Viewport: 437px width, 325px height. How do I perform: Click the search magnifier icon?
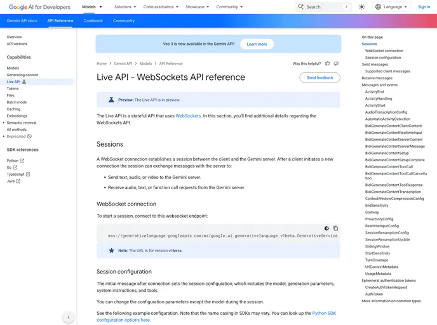(x=300, y=7)
